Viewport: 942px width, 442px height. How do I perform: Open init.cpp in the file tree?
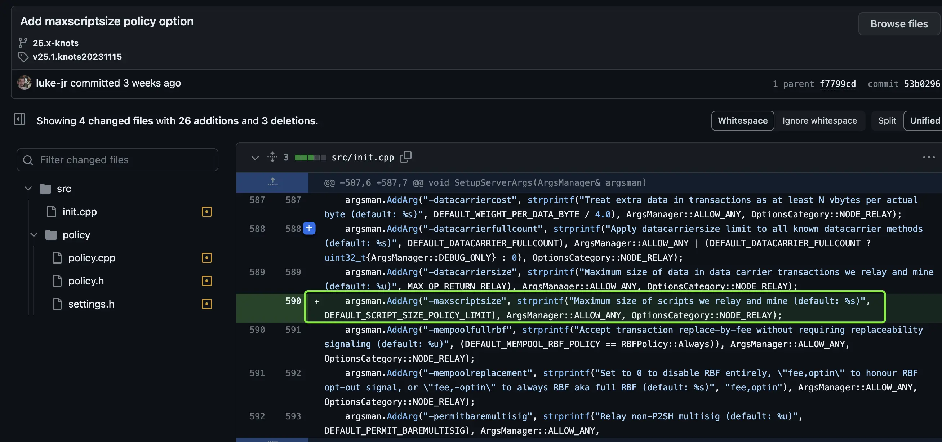[x=79, y=212]
